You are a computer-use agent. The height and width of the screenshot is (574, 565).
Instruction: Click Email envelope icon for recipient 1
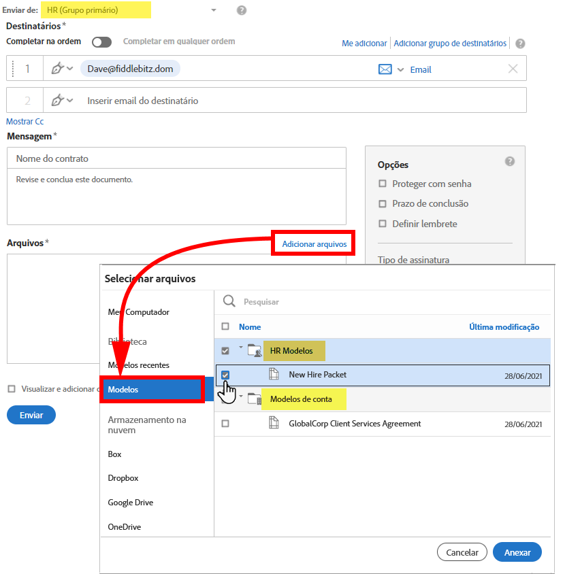point(385,69)
